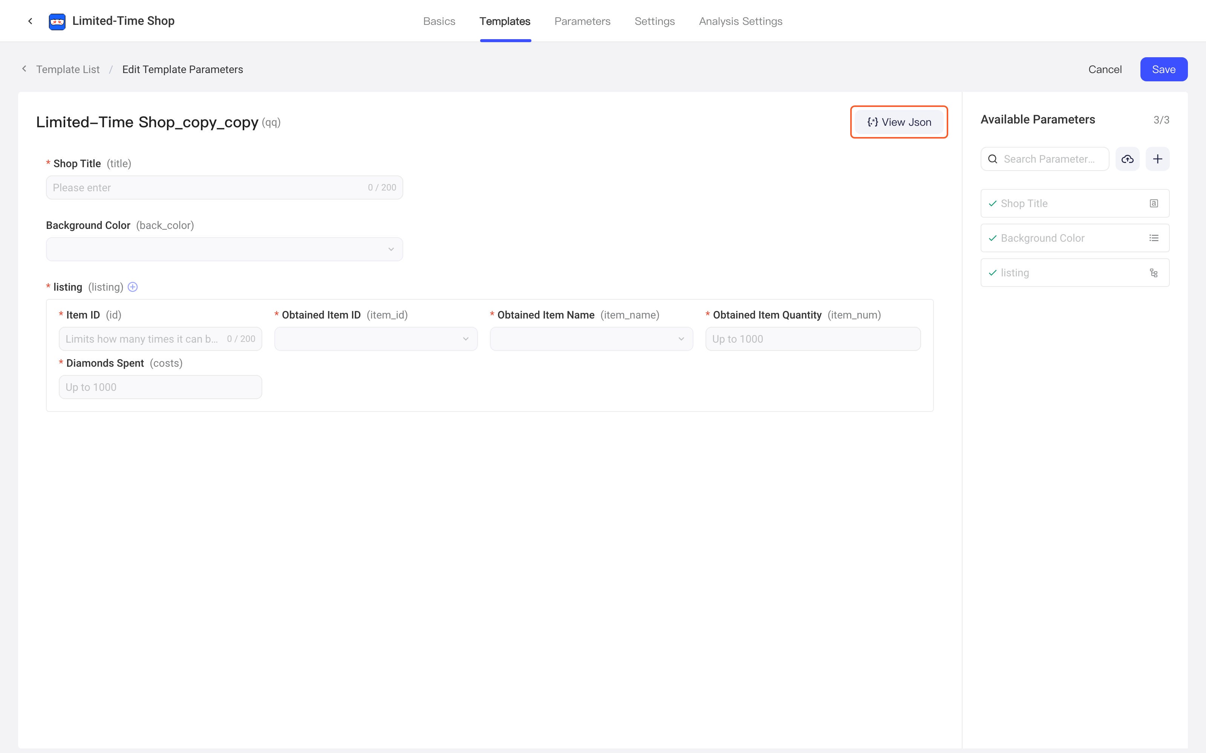Save the template parameters

click(x=1164, y=69)
